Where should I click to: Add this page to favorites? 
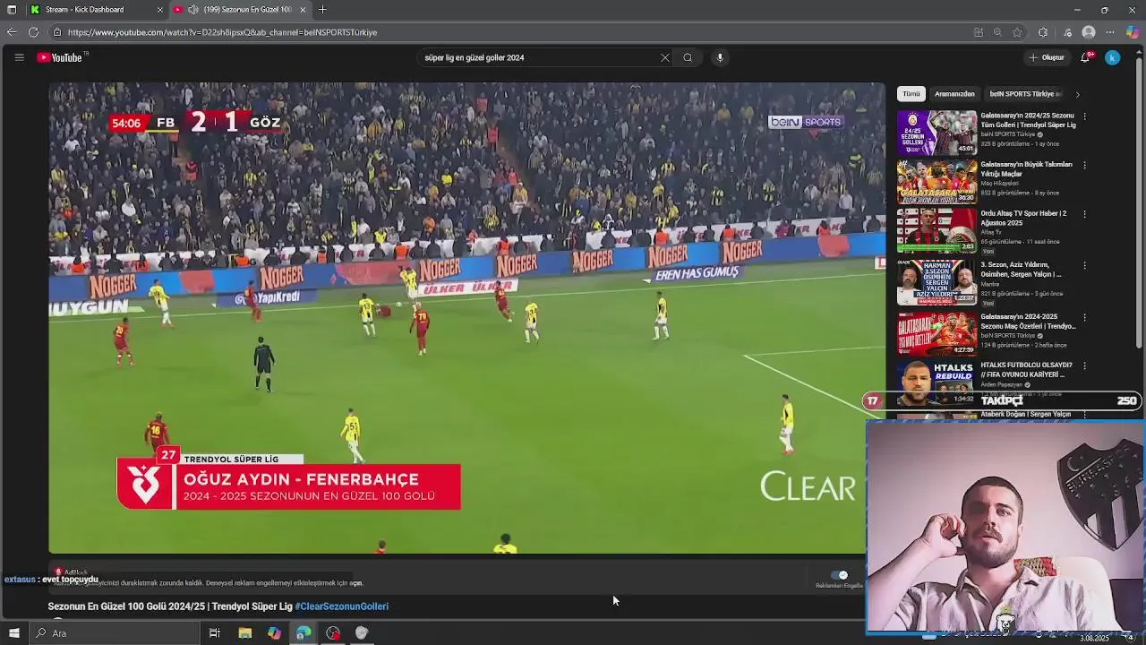1017,32
